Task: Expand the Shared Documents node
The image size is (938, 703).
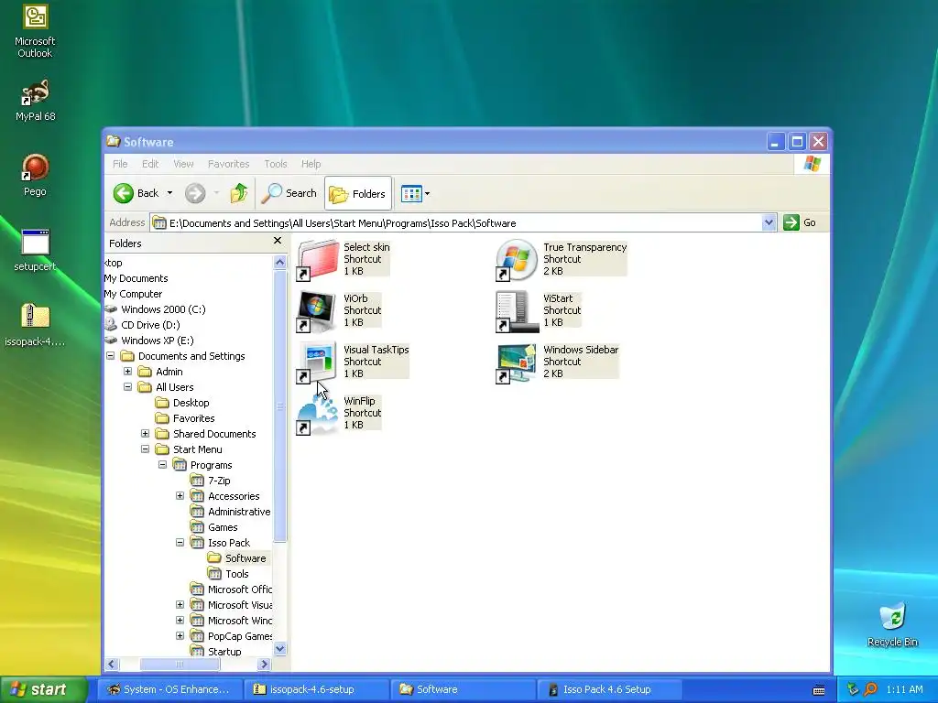Action: coord(145,433)
